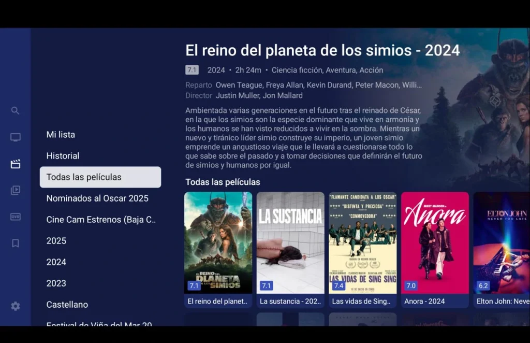Open the 'Historial' category
Viewport: 530px width, 343px height.
(100, 156)
